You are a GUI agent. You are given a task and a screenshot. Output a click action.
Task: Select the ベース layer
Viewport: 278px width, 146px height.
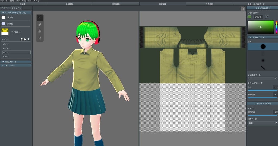pyautogui.click(x=16, y=57)
